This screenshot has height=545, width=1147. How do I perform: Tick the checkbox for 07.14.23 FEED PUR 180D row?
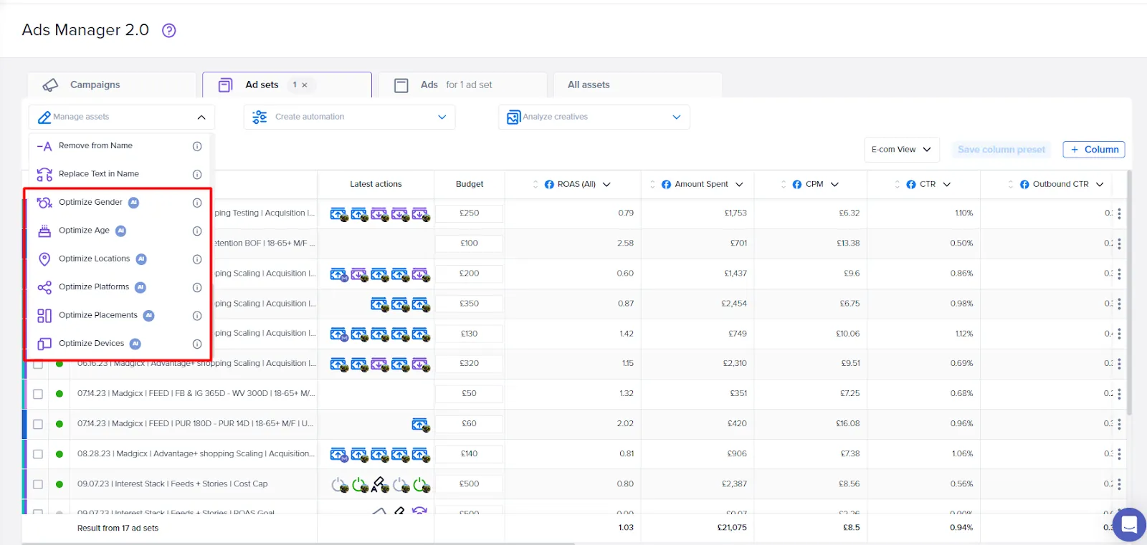pos(38,424)
